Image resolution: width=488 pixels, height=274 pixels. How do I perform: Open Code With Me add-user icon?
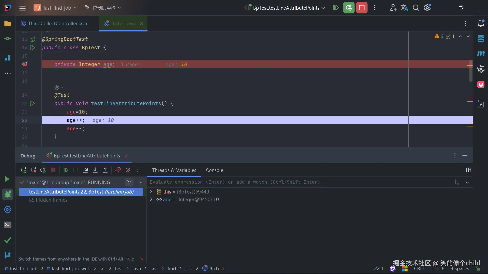[x=393, y=8]
